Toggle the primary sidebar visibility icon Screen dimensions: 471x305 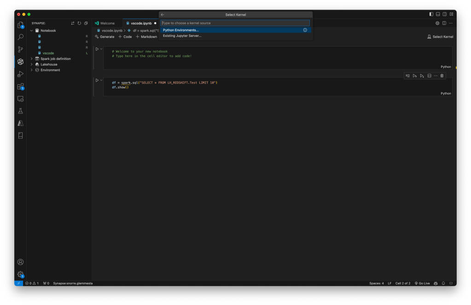point(431,14)
